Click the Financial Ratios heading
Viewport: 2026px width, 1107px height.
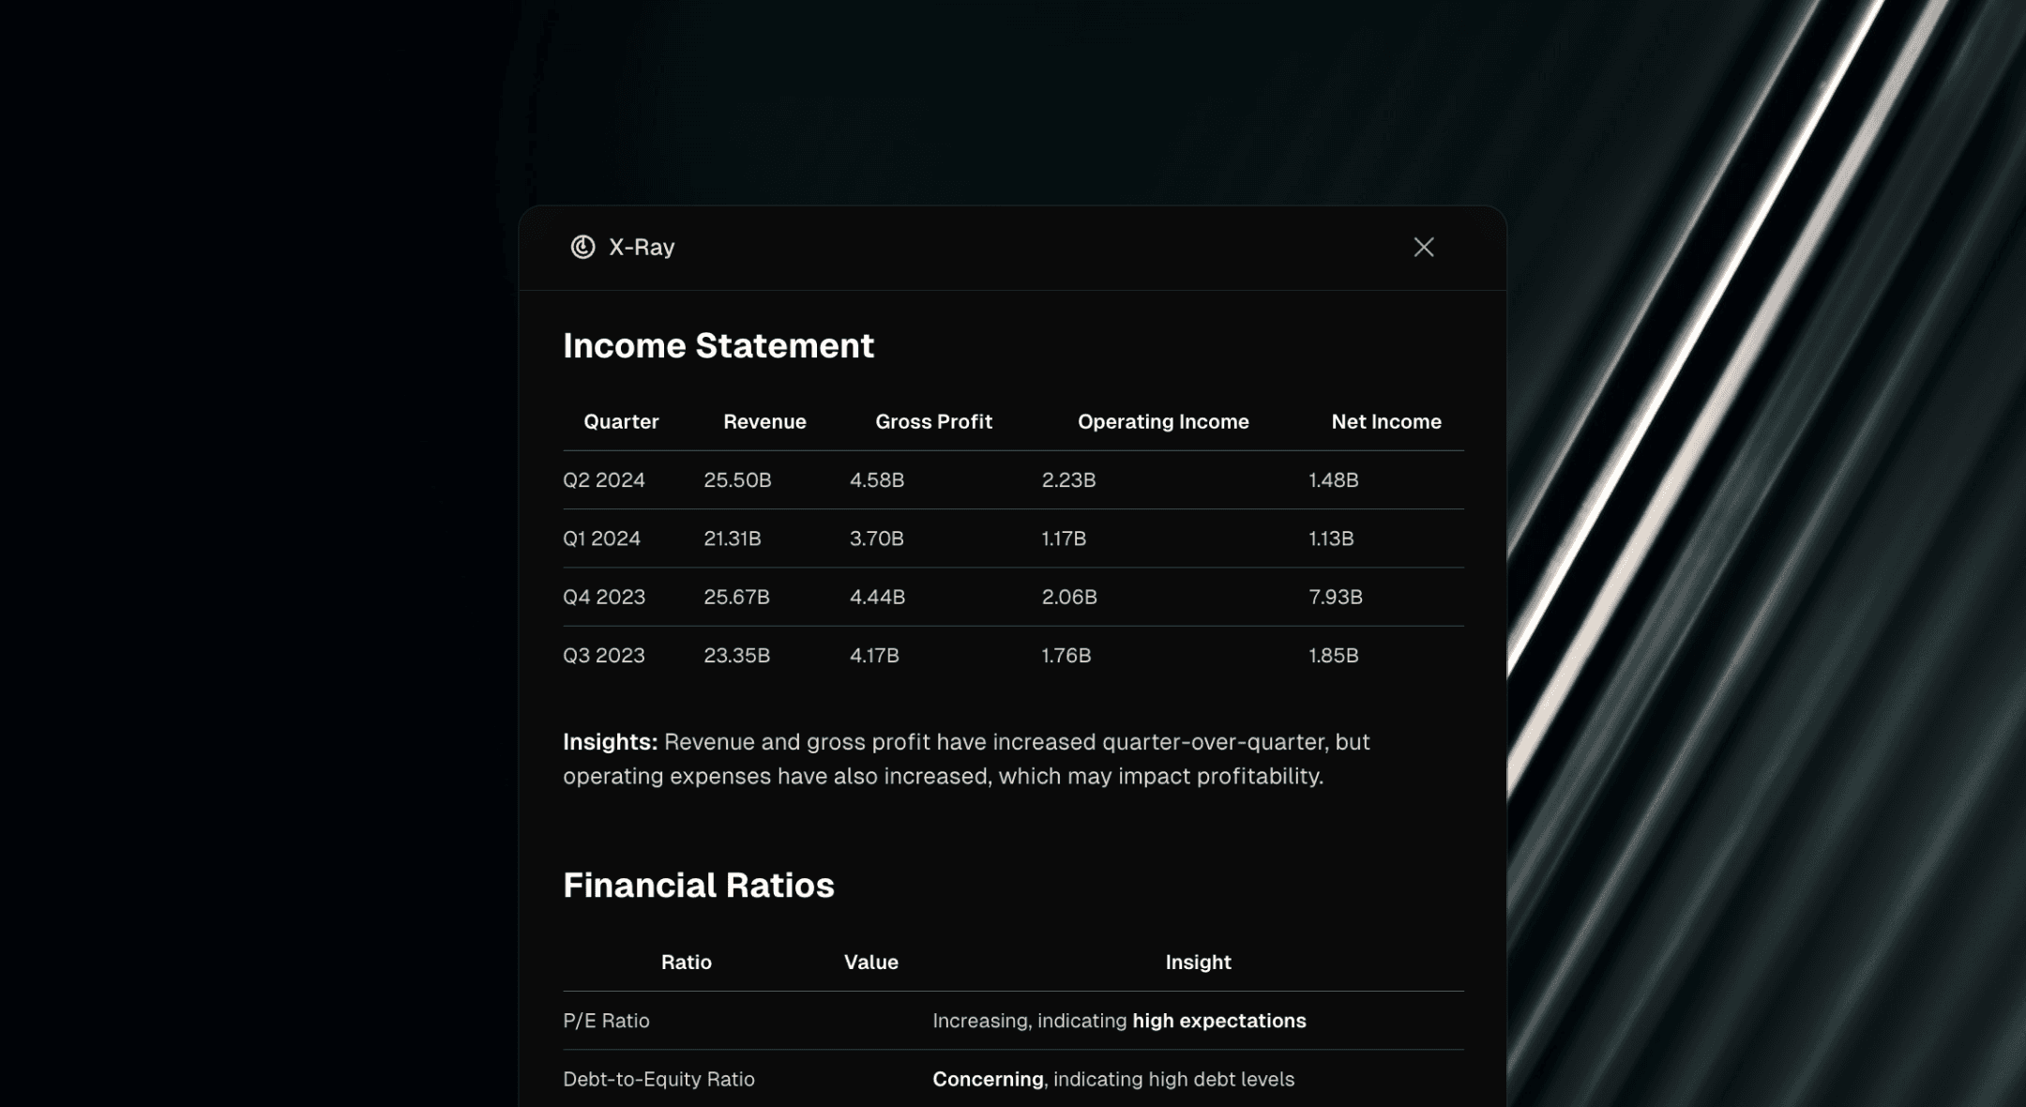pos(698,884)
